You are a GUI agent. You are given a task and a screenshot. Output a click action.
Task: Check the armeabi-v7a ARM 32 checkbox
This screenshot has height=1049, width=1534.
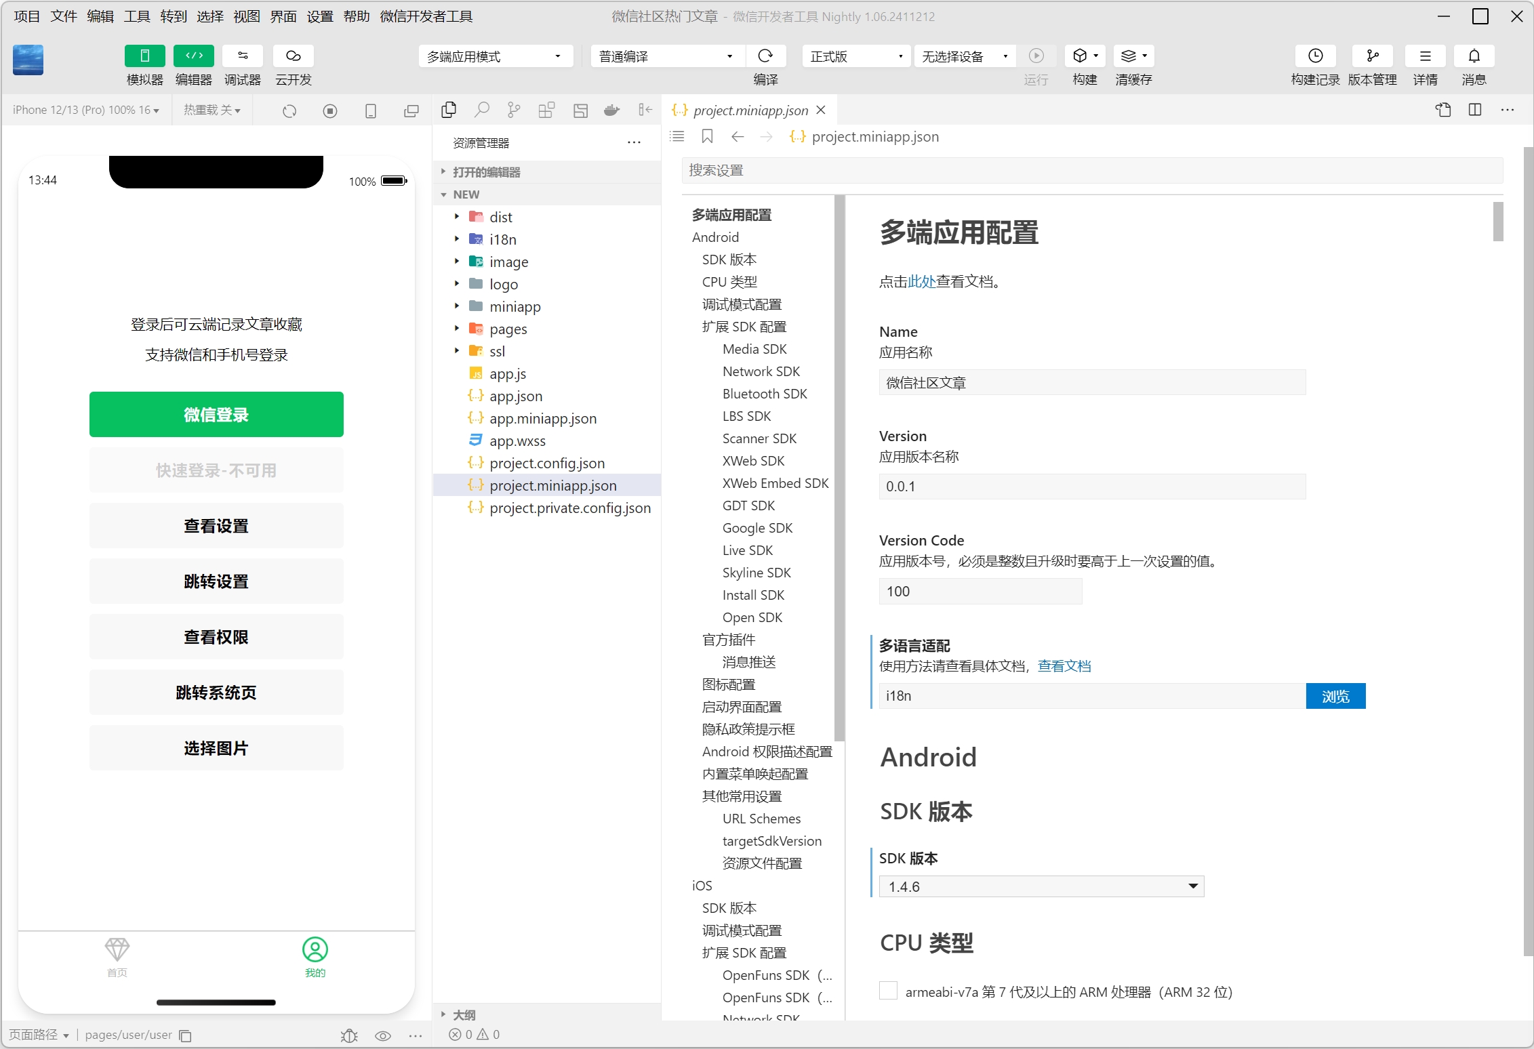[888, 991]
